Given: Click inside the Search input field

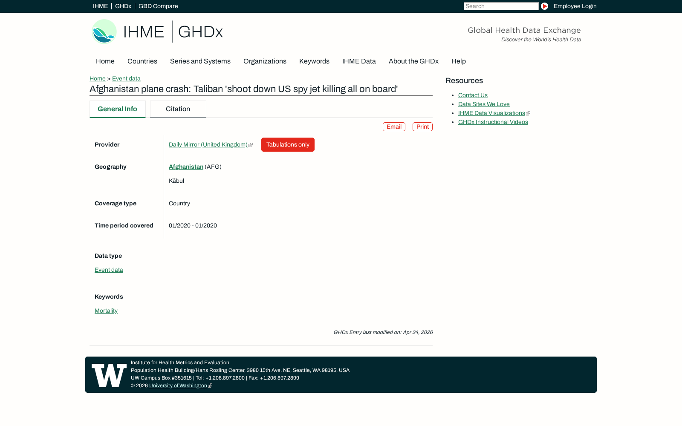Looking at the screenshot, I should pyautogui.click(x=501, y=6).
